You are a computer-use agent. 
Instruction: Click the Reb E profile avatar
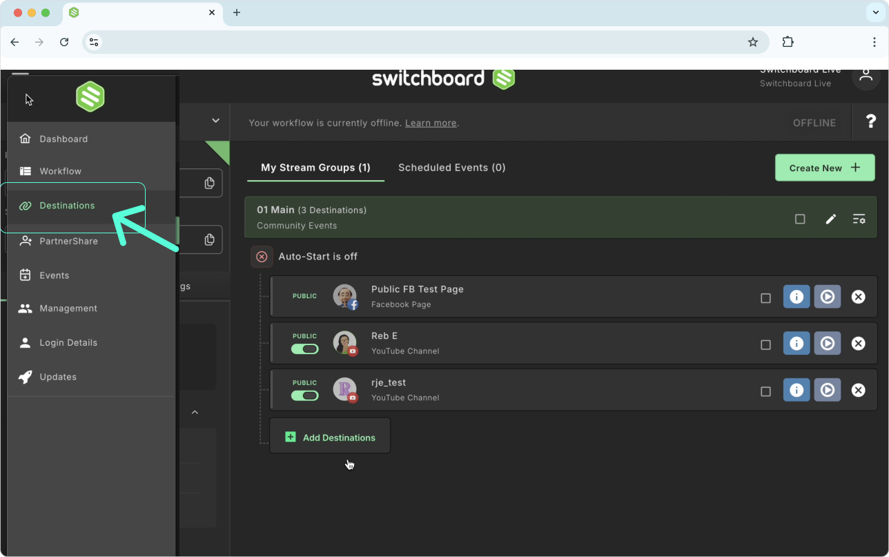pos(345,343)
